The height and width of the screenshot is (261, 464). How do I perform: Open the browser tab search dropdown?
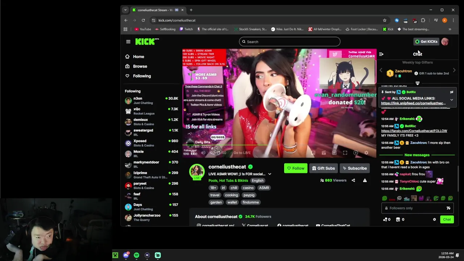(x=125, y=10)
